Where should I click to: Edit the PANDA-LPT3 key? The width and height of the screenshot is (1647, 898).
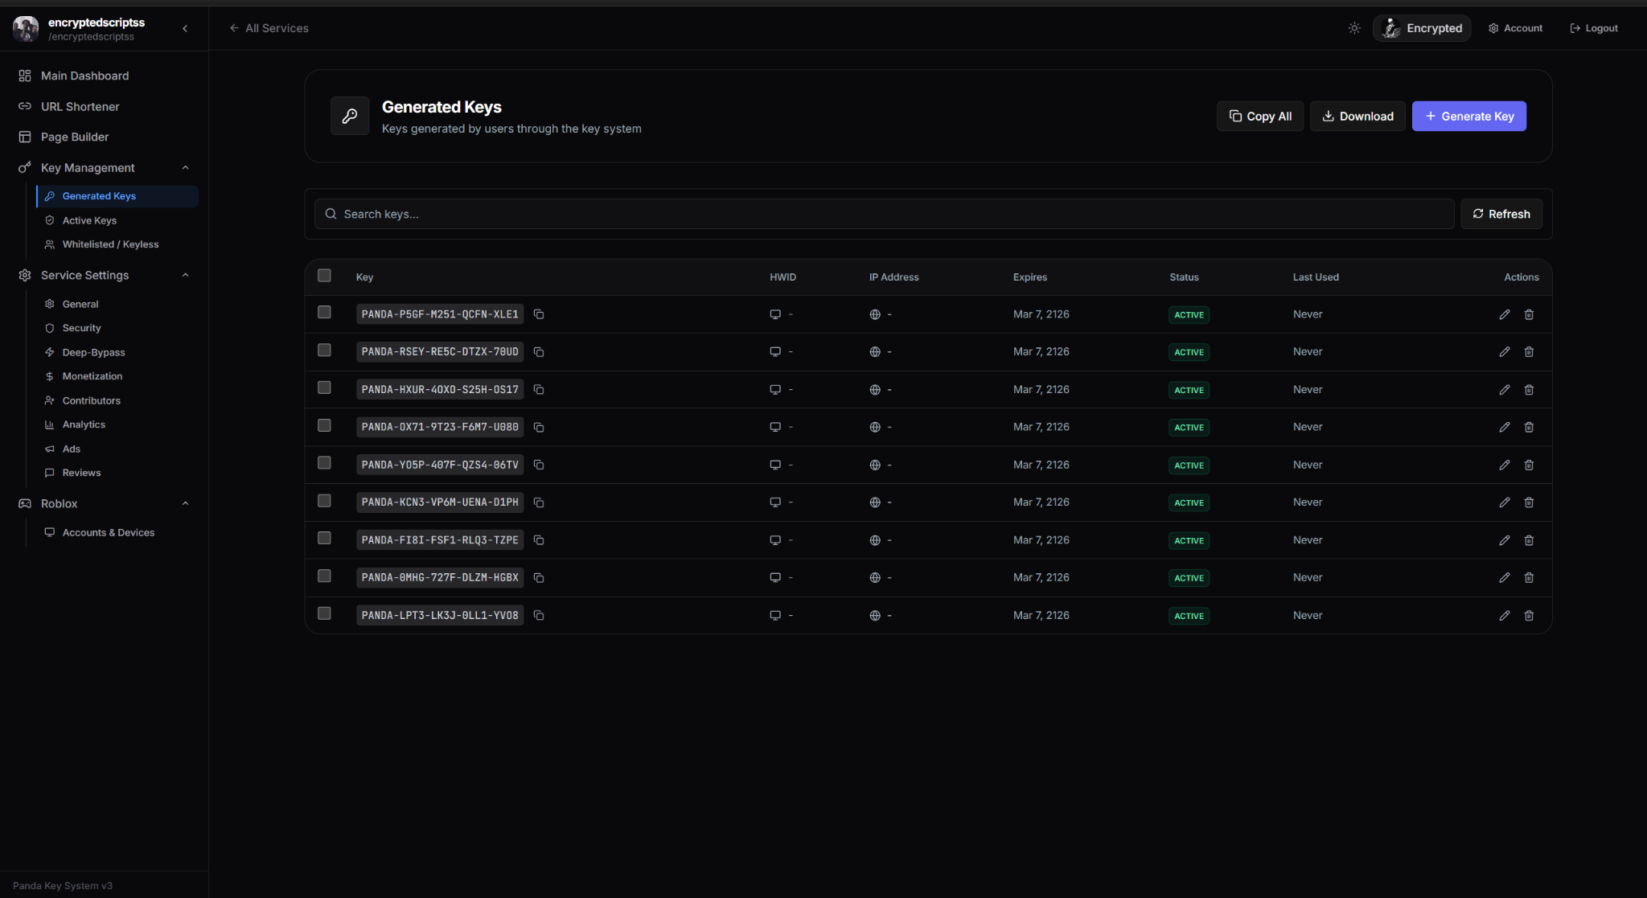[1505, 615]
